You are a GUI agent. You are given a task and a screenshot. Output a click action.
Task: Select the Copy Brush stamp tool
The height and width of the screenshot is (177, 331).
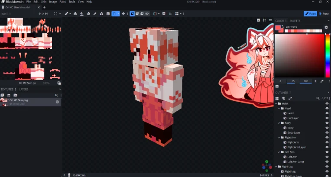[75, 14]
